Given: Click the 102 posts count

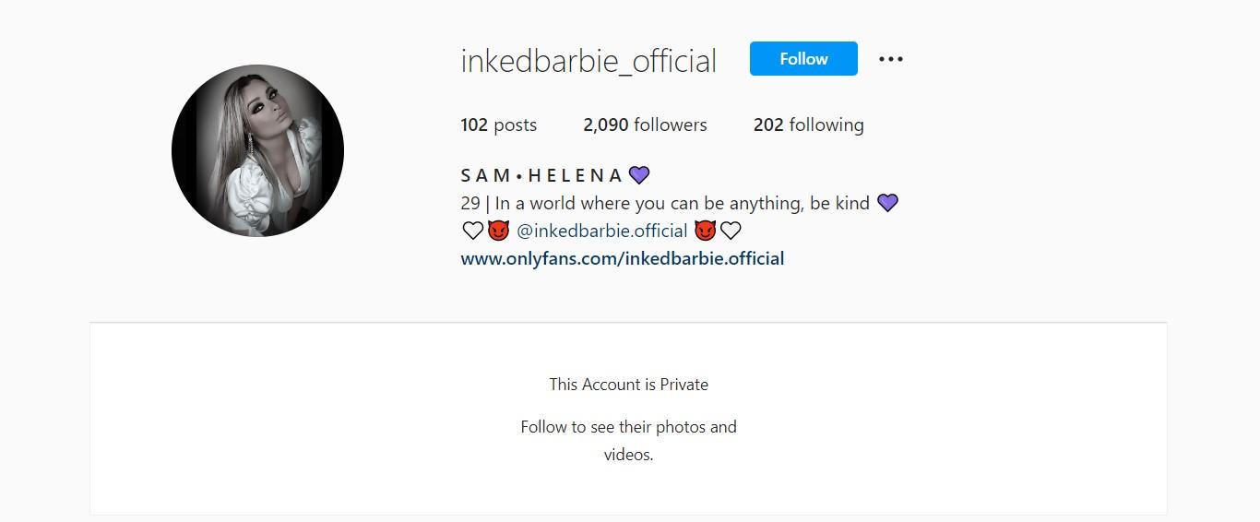Looking at the screenshot, I should pyautogui.click(x=498, y=125).
